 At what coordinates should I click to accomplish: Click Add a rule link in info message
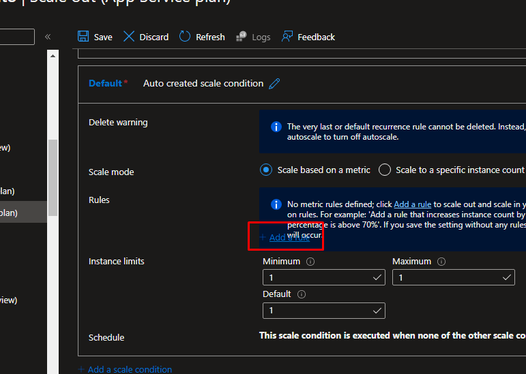(412, 204)
